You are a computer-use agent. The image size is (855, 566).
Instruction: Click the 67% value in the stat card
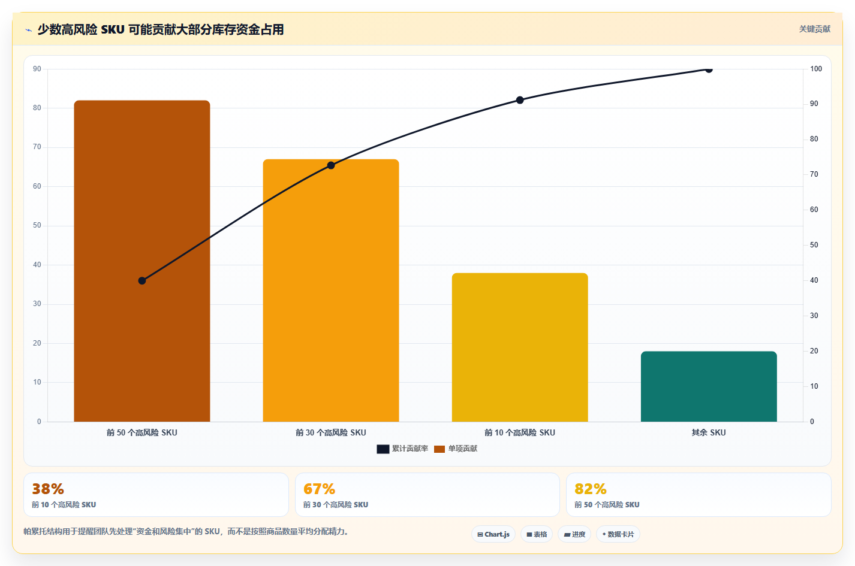point(320,489)
